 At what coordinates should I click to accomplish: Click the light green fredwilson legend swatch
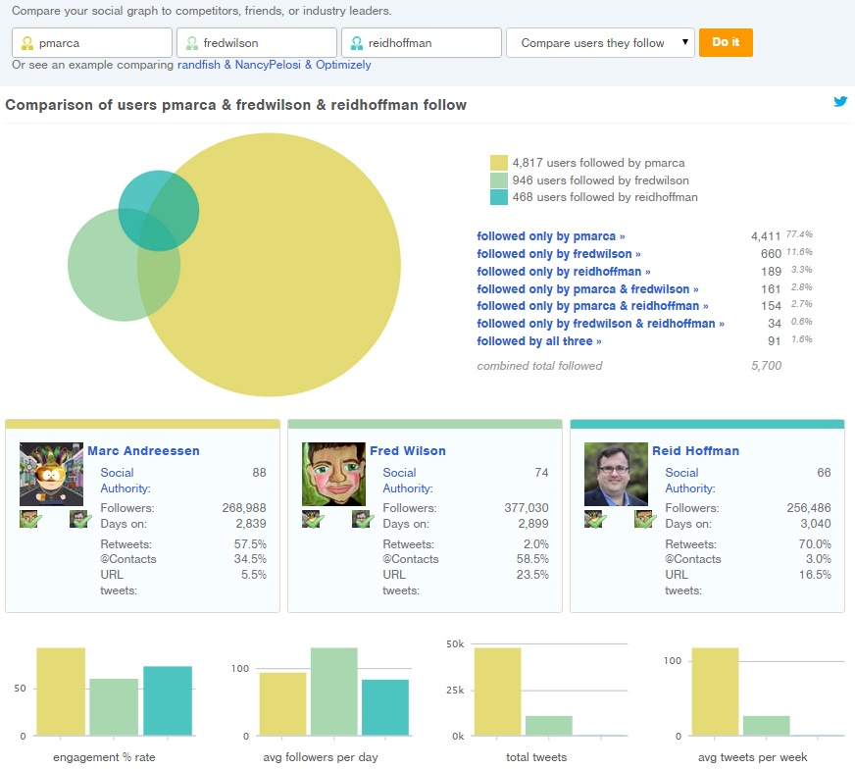[x=499, y=180]
